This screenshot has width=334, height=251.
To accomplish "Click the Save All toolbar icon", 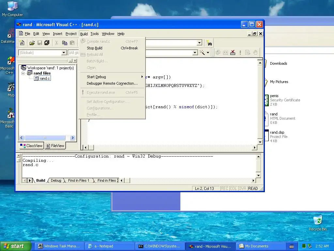I will [47, 43].
